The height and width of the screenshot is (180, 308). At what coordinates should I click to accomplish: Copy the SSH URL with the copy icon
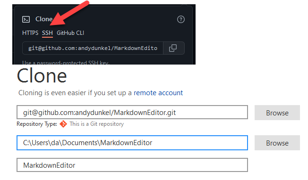173,48
